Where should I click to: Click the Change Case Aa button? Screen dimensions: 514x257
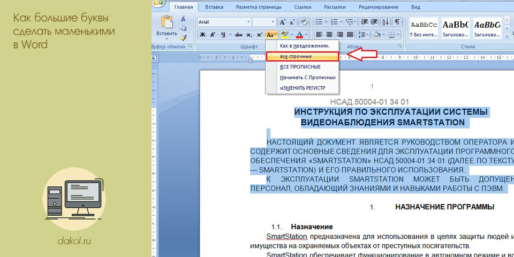tap(271, 34)
